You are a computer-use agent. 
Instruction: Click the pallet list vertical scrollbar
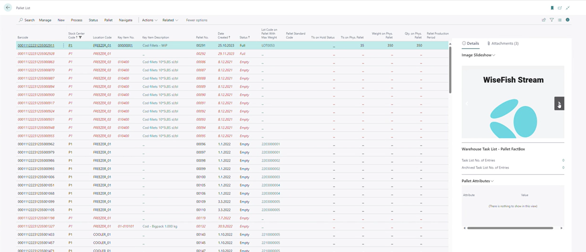coord(450,69)
